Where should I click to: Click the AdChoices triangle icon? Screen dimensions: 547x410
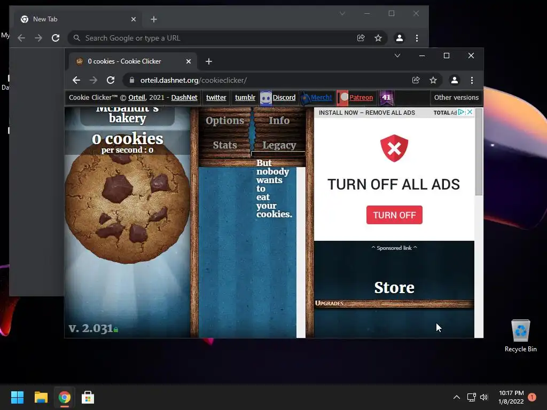tap(461, 112)
